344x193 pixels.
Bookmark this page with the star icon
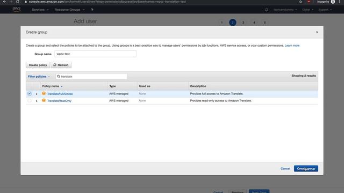tap(300, 2)
